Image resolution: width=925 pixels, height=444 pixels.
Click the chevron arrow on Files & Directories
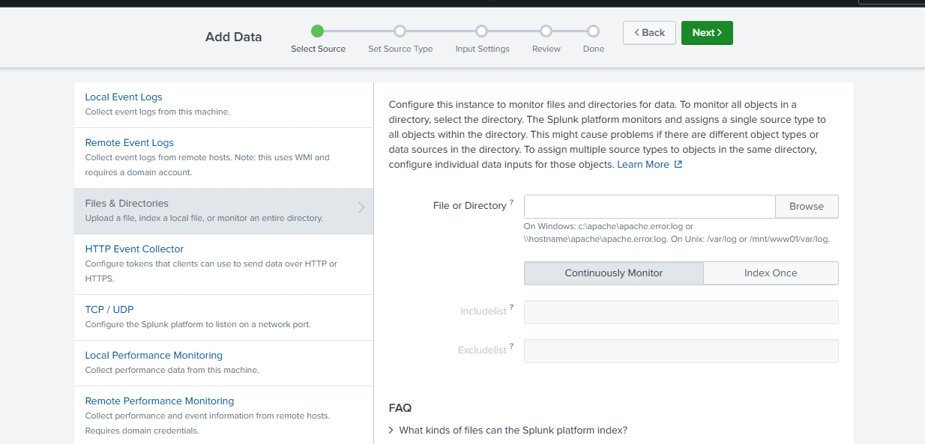361,207
